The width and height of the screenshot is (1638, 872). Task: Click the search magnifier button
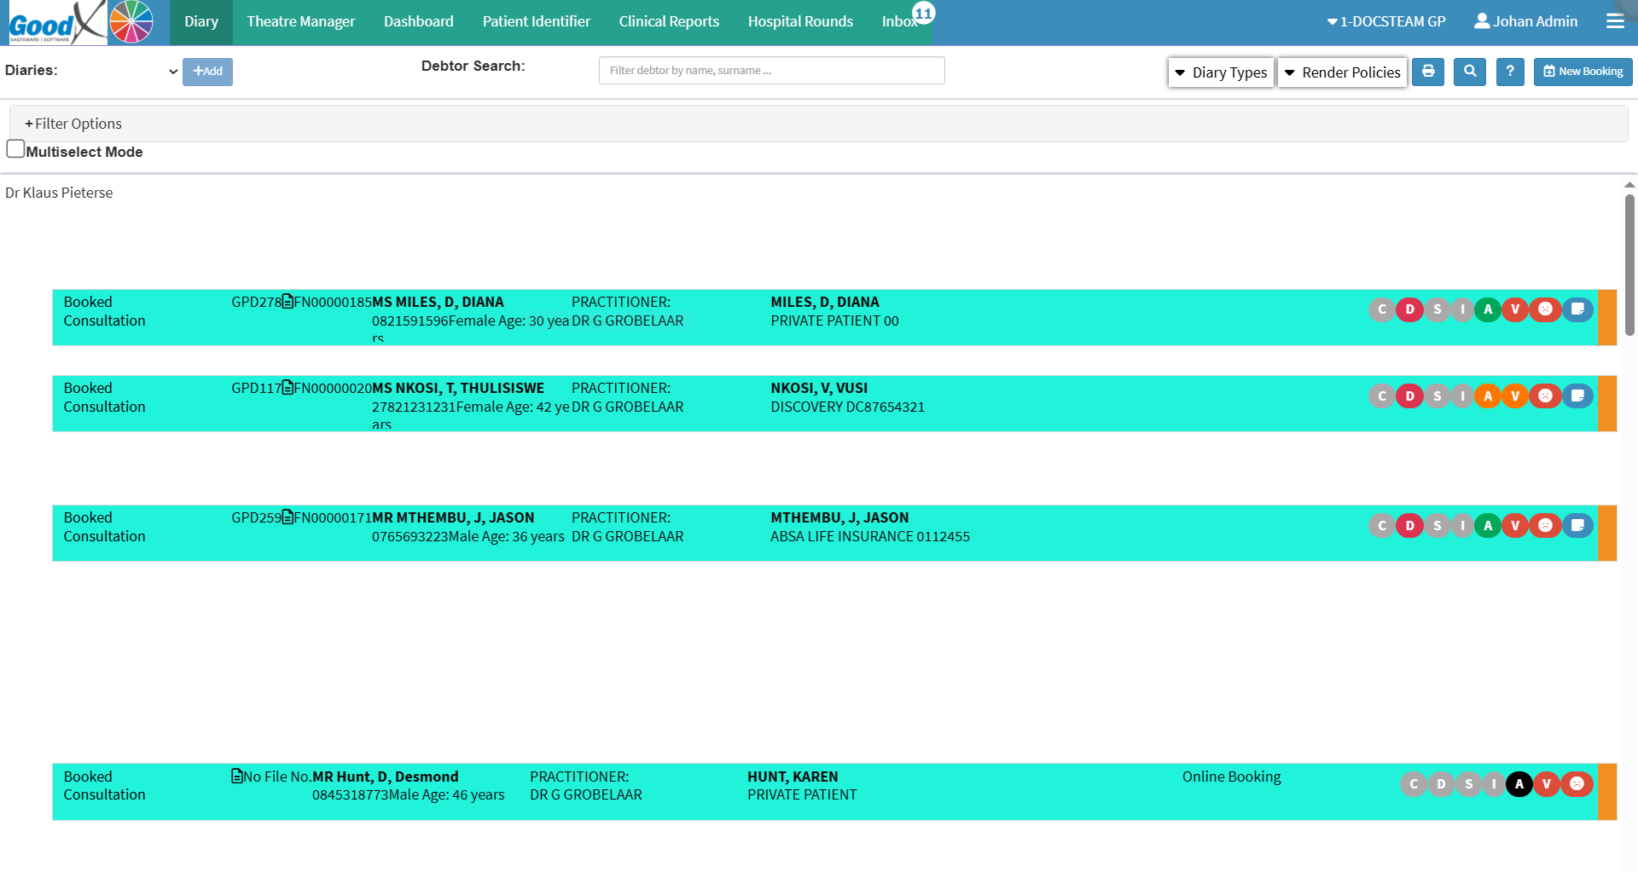[1470, 72]
